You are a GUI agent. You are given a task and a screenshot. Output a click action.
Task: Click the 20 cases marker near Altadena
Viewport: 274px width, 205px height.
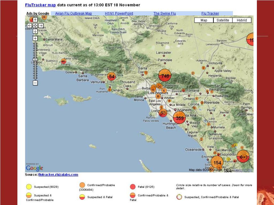click(x=159, y=86)
